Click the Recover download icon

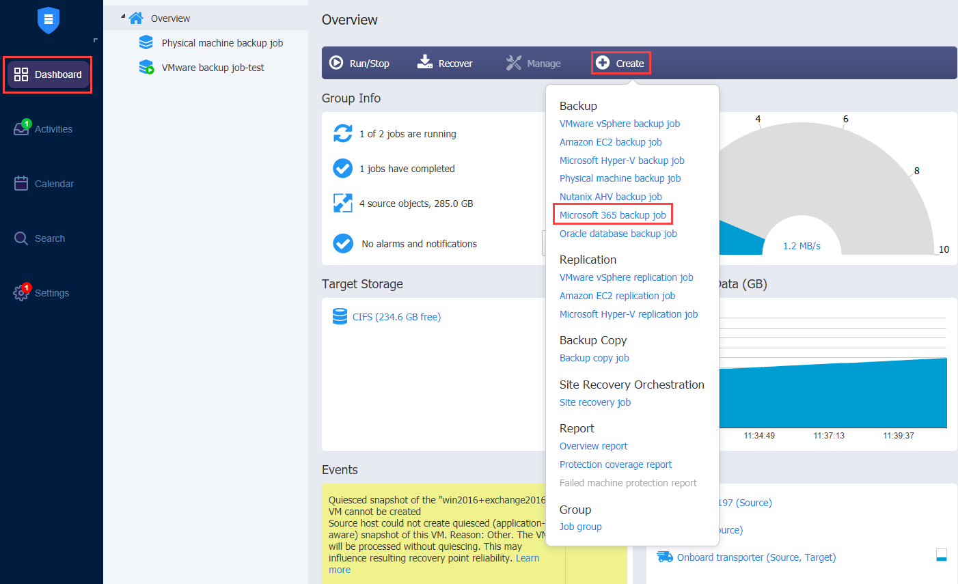[425, 62]
